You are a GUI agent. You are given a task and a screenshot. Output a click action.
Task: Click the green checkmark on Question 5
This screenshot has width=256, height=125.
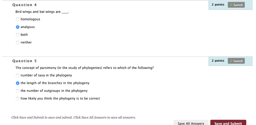point(231,61)
